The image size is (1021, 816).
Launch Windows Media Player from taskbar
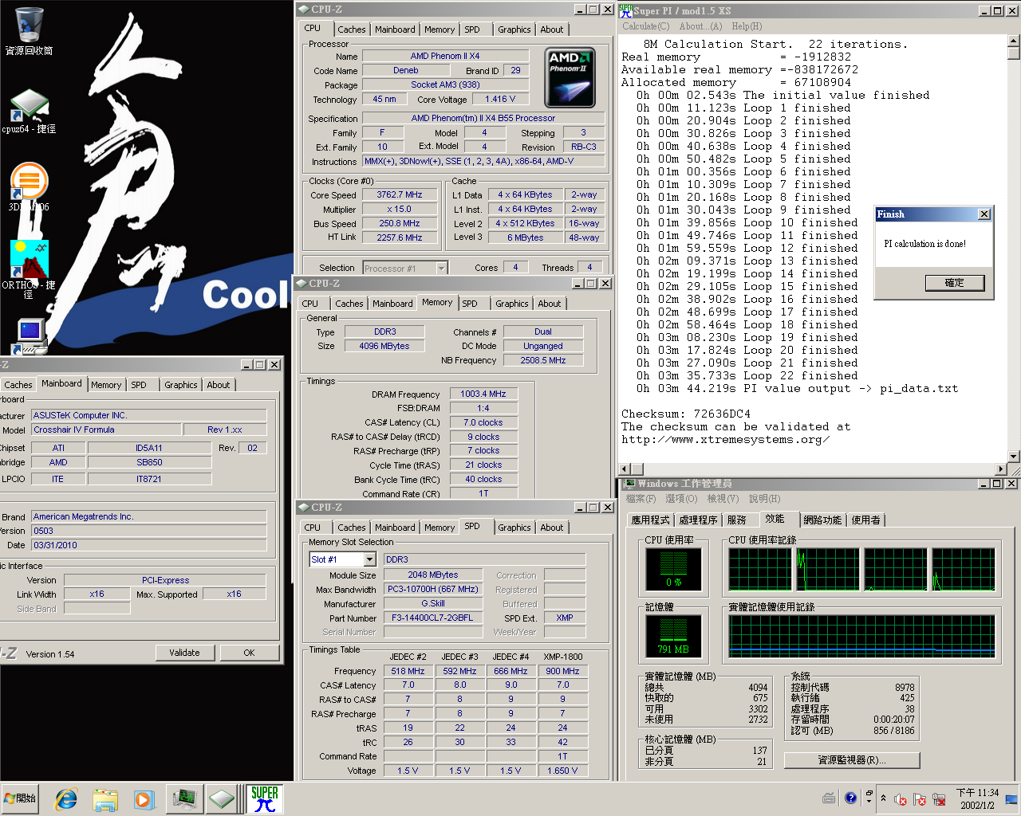144,798
